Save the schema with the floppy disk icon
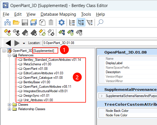 (x=25, y=22)
